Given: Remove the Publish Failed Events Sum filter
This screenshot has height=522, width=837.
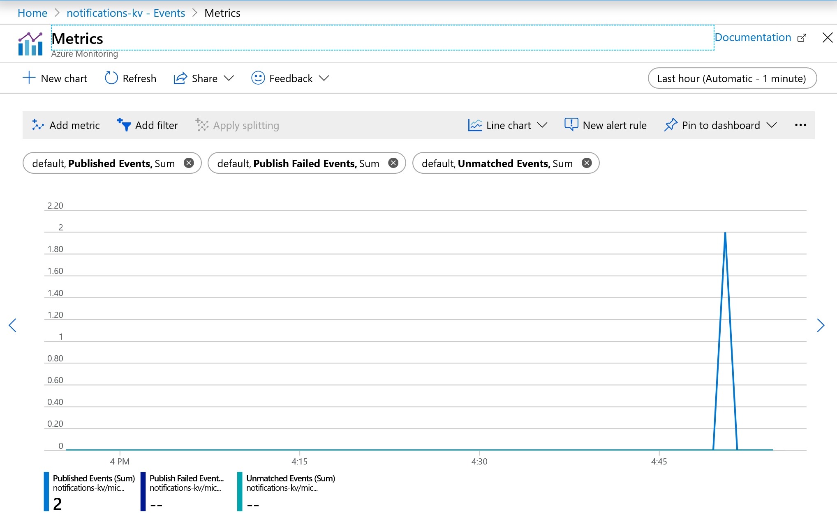Looking at the screenshot, I should (393, 163).
